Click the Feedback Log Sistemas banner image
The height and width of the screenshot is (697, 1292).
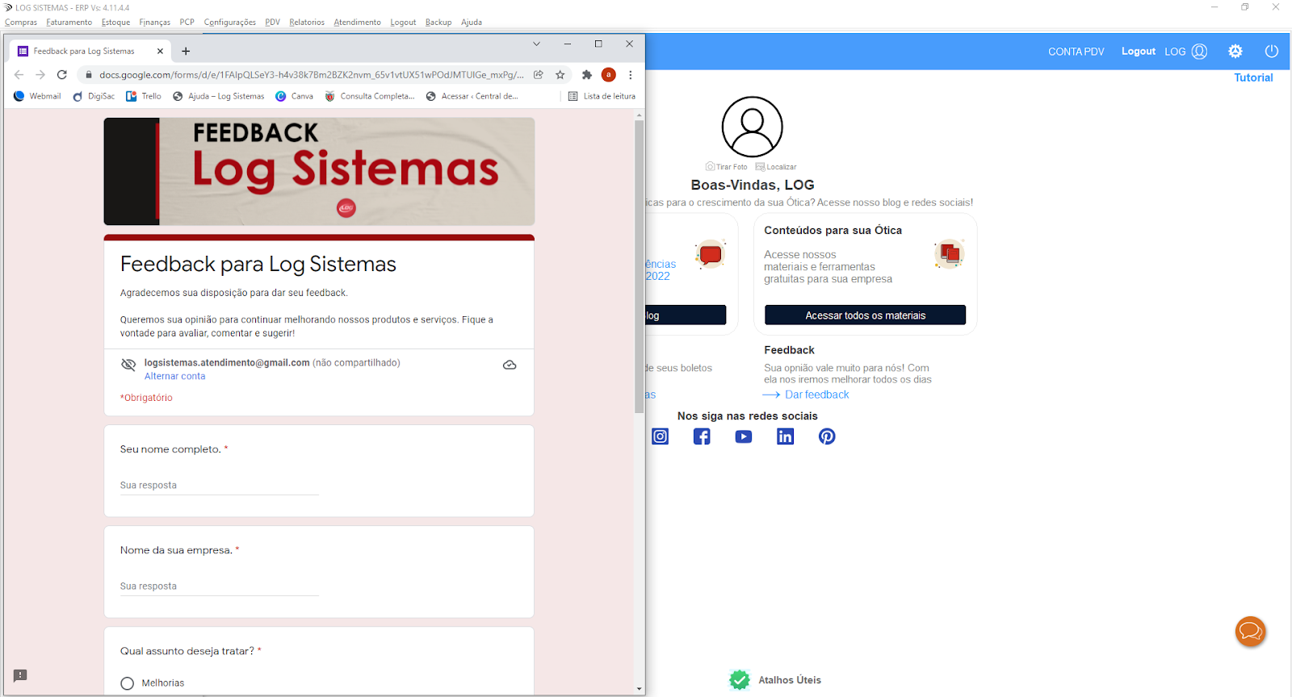319,171
